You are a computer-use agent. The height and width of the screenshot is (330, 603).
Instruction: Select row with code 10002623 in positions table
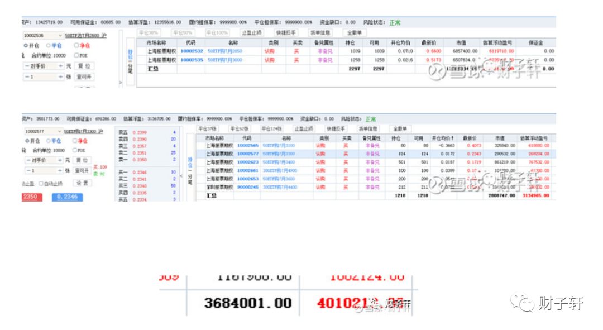point(247,162)
